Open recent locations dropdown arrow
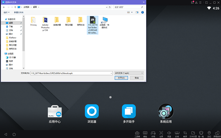The width and height of the screenshot is (221, 138). [x=12, y=7]
